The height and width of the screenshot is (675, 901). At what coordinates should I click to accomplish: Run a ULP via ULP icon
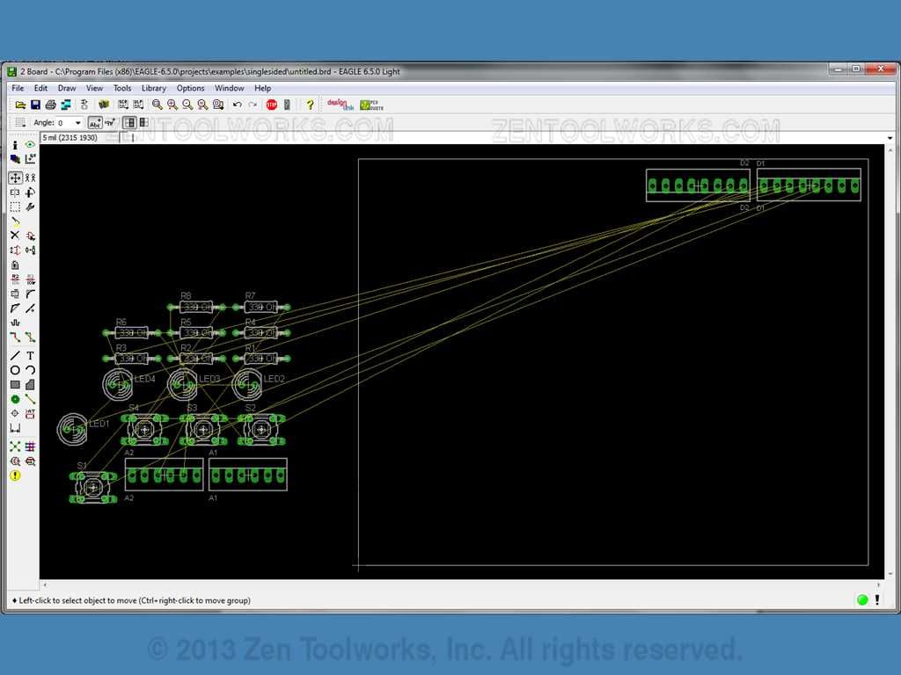(138, 105)
